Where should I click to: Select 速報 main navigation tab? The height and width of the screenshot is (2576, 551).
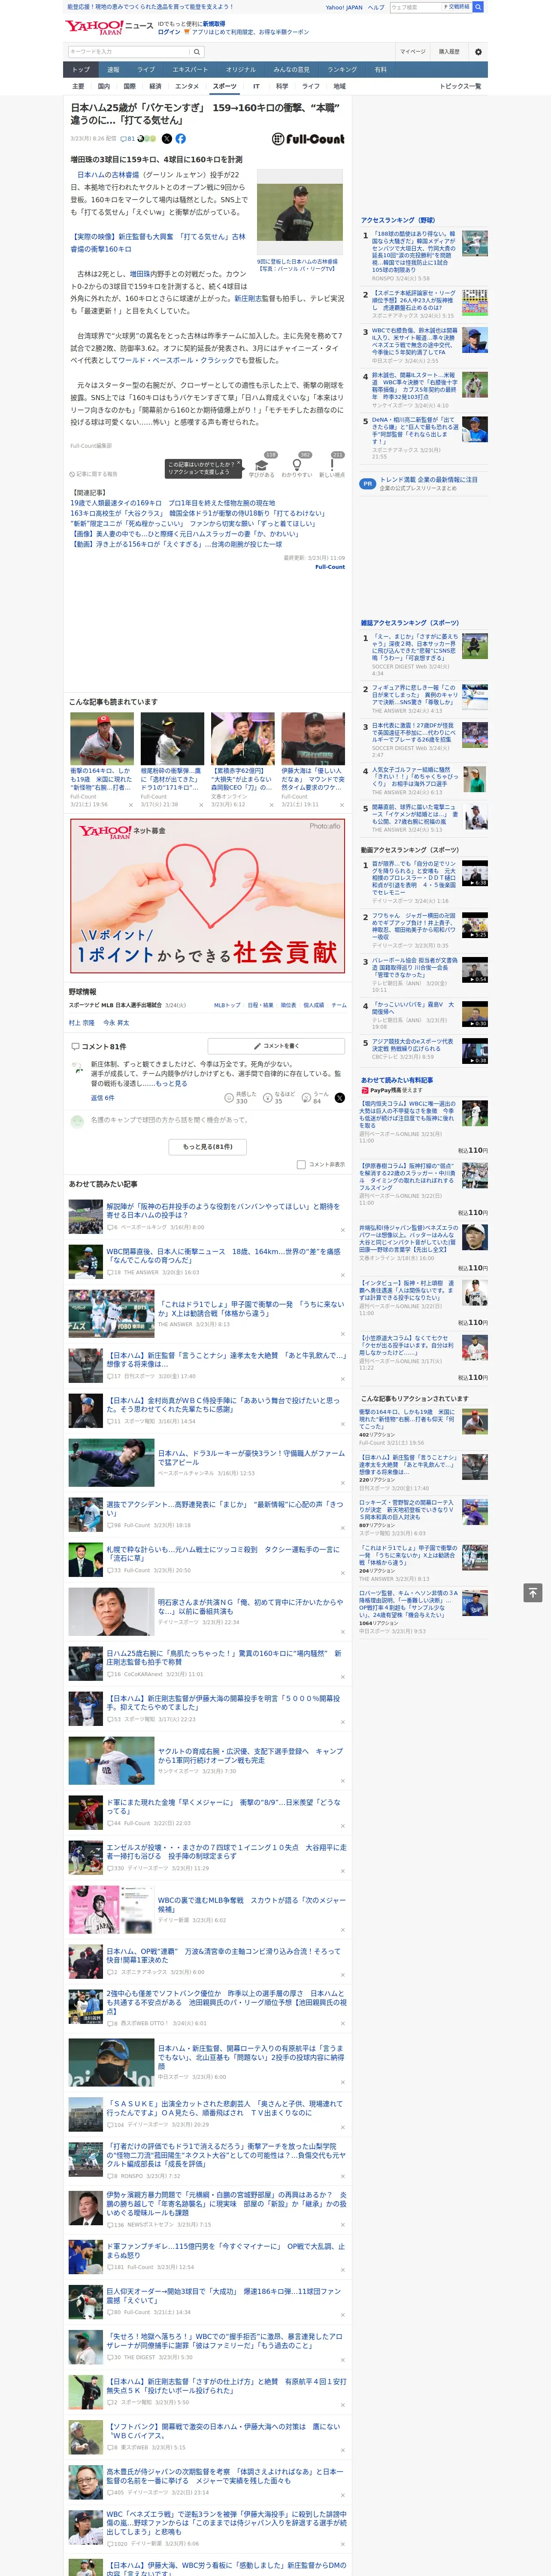(x=113, y=70)
